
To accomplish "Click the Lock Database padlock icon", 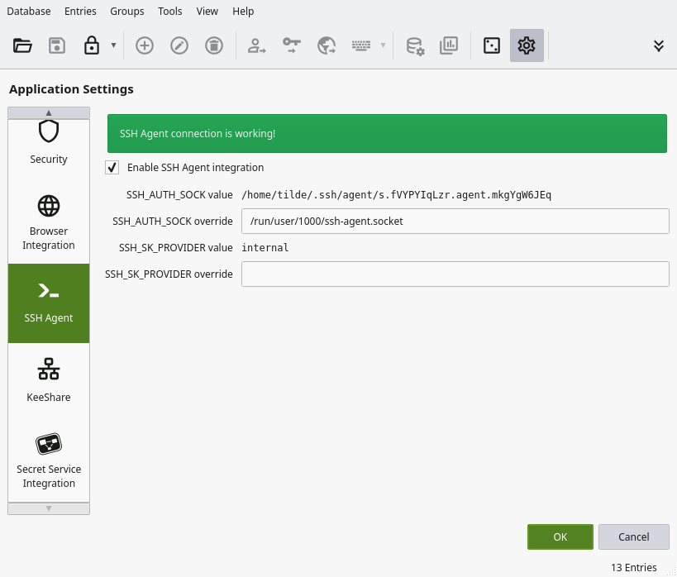I will click(x=91, y=45).
